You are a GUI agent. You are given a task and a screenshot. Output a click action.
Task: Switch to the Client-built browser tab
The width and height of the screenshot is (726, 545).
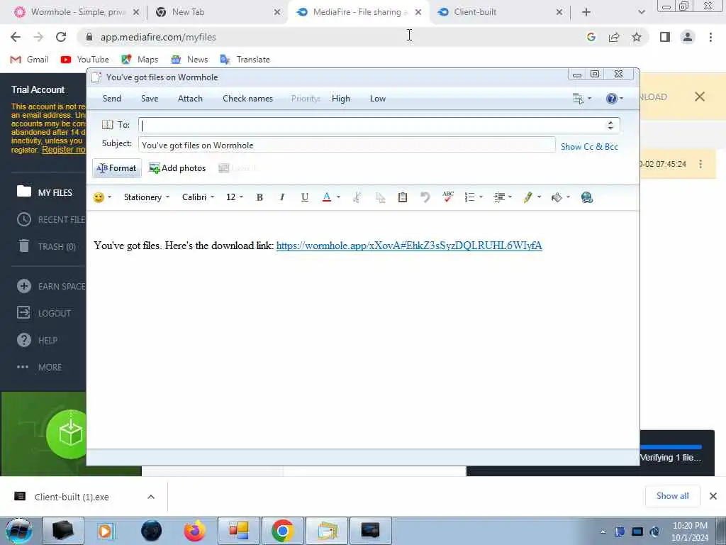click(500, 12)
